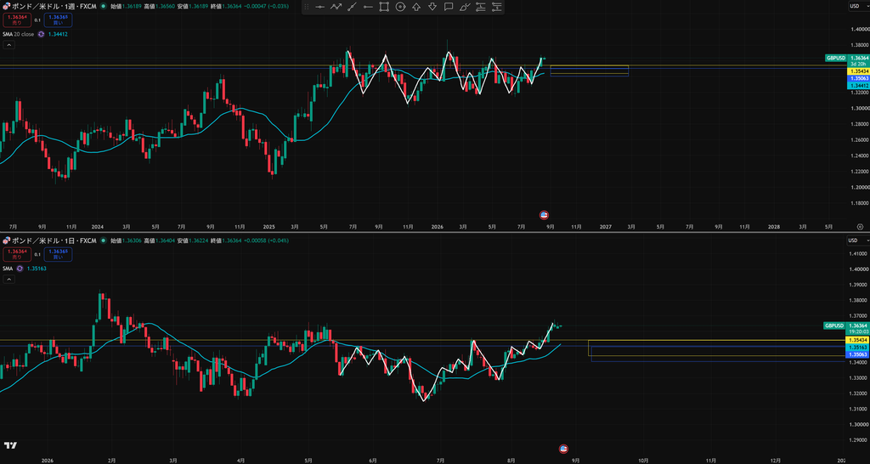Click the weekly chart Buy button at 1.36365
Image resolution: width=870 pixels, height=464 pixels.
(x=59, y=20)
